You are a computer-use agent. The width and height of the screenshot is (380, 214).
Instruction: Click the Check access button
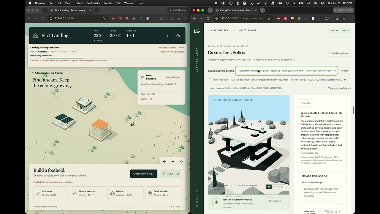click(275, 202)
